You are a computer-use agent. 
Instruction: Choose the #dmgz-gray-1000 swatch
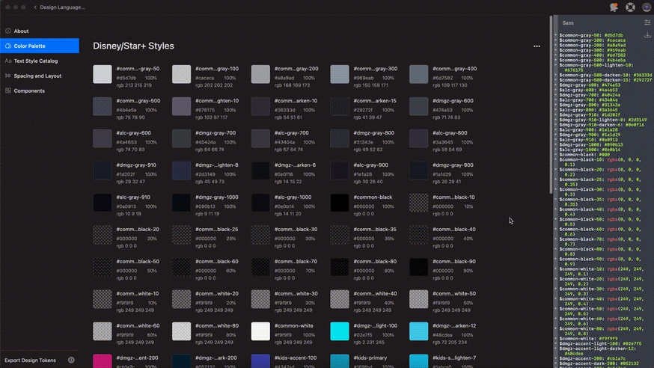(x=181, y=203)
